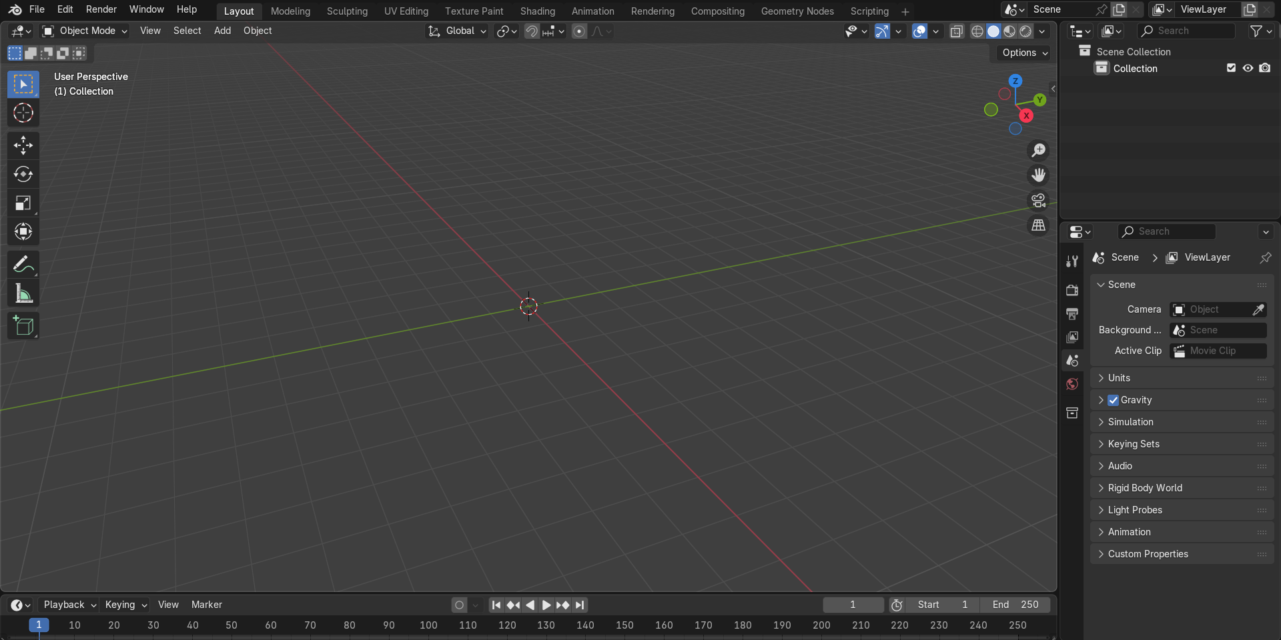
Task: Select the Rotate tool
Action: [23, 174]
